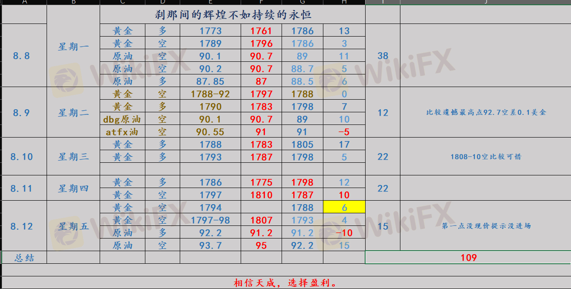Click the target price cell 1805
Image resolution: width=571 pixels, height=289 pixels.
click(302, 144)
